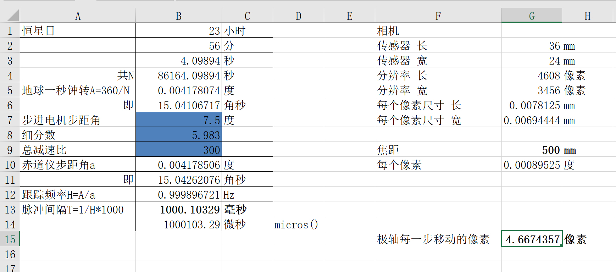Click cell 极轴每一步移动的像素
Image resolution: width=616 pixels, height=272 pixels.
pos(438,239)
